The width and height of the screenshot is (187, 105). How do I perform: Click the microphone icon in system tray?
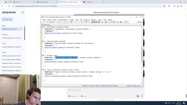click(166, 103)
